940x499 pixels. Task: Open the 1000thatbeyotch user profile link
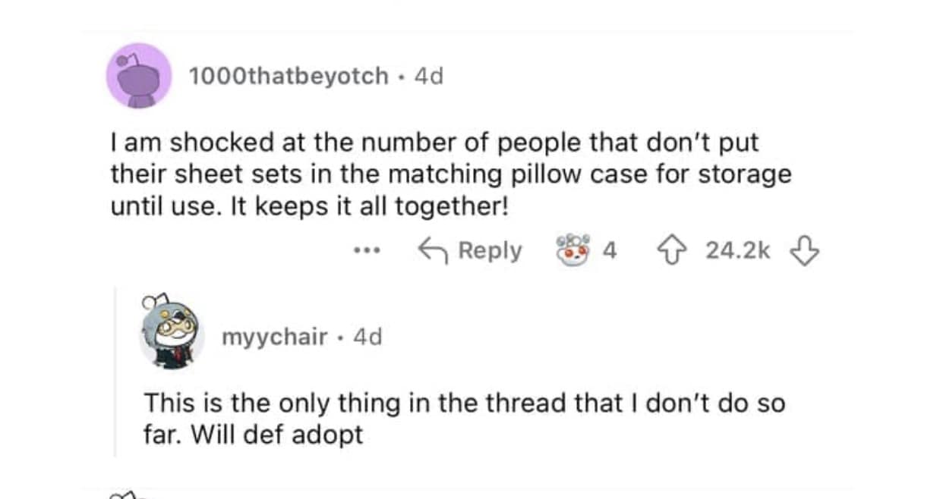288,77
